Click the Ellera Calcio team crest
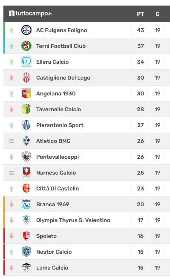170x279 pixels. coord(26,62)
